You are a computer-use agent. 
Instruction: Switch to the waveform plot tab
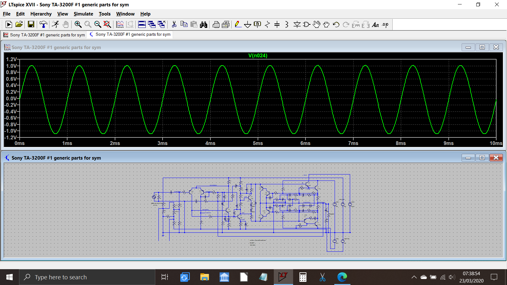44,35
